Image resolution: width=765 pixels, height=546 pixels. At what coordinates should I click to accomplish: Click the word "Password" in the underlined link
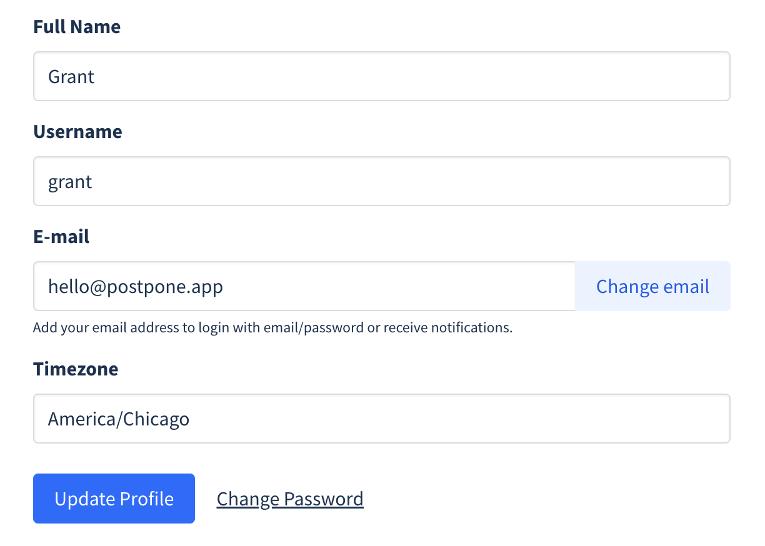click(323, 499)
